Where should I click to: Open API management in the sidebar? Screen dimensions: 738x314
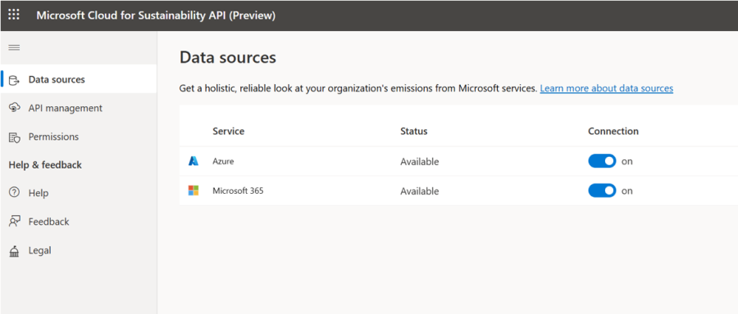79,108
